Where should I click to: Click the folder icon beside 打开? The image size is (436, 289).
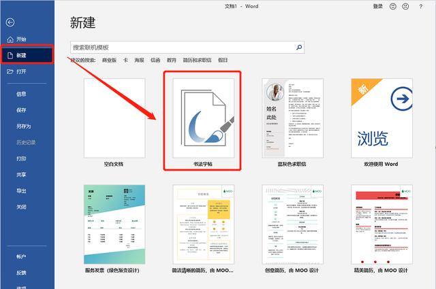click(x=10, y=71)
